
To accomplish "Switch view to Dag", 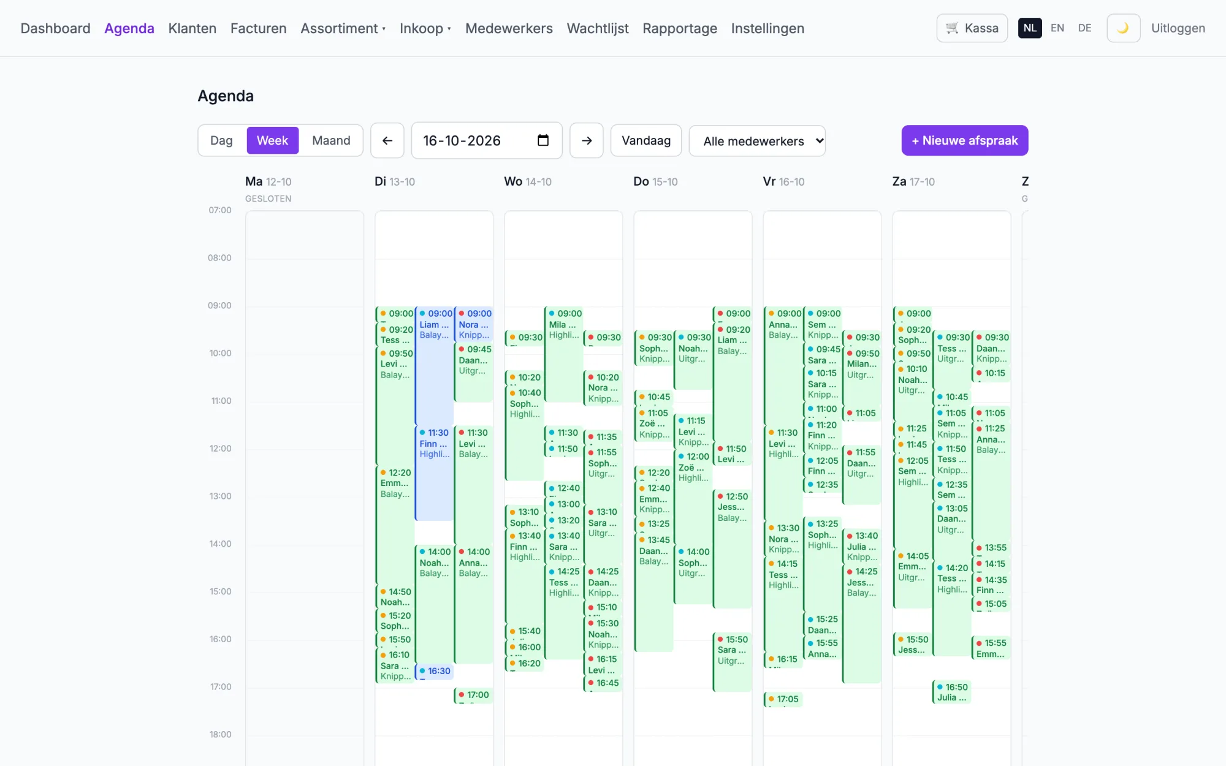I will click(221, 140).
